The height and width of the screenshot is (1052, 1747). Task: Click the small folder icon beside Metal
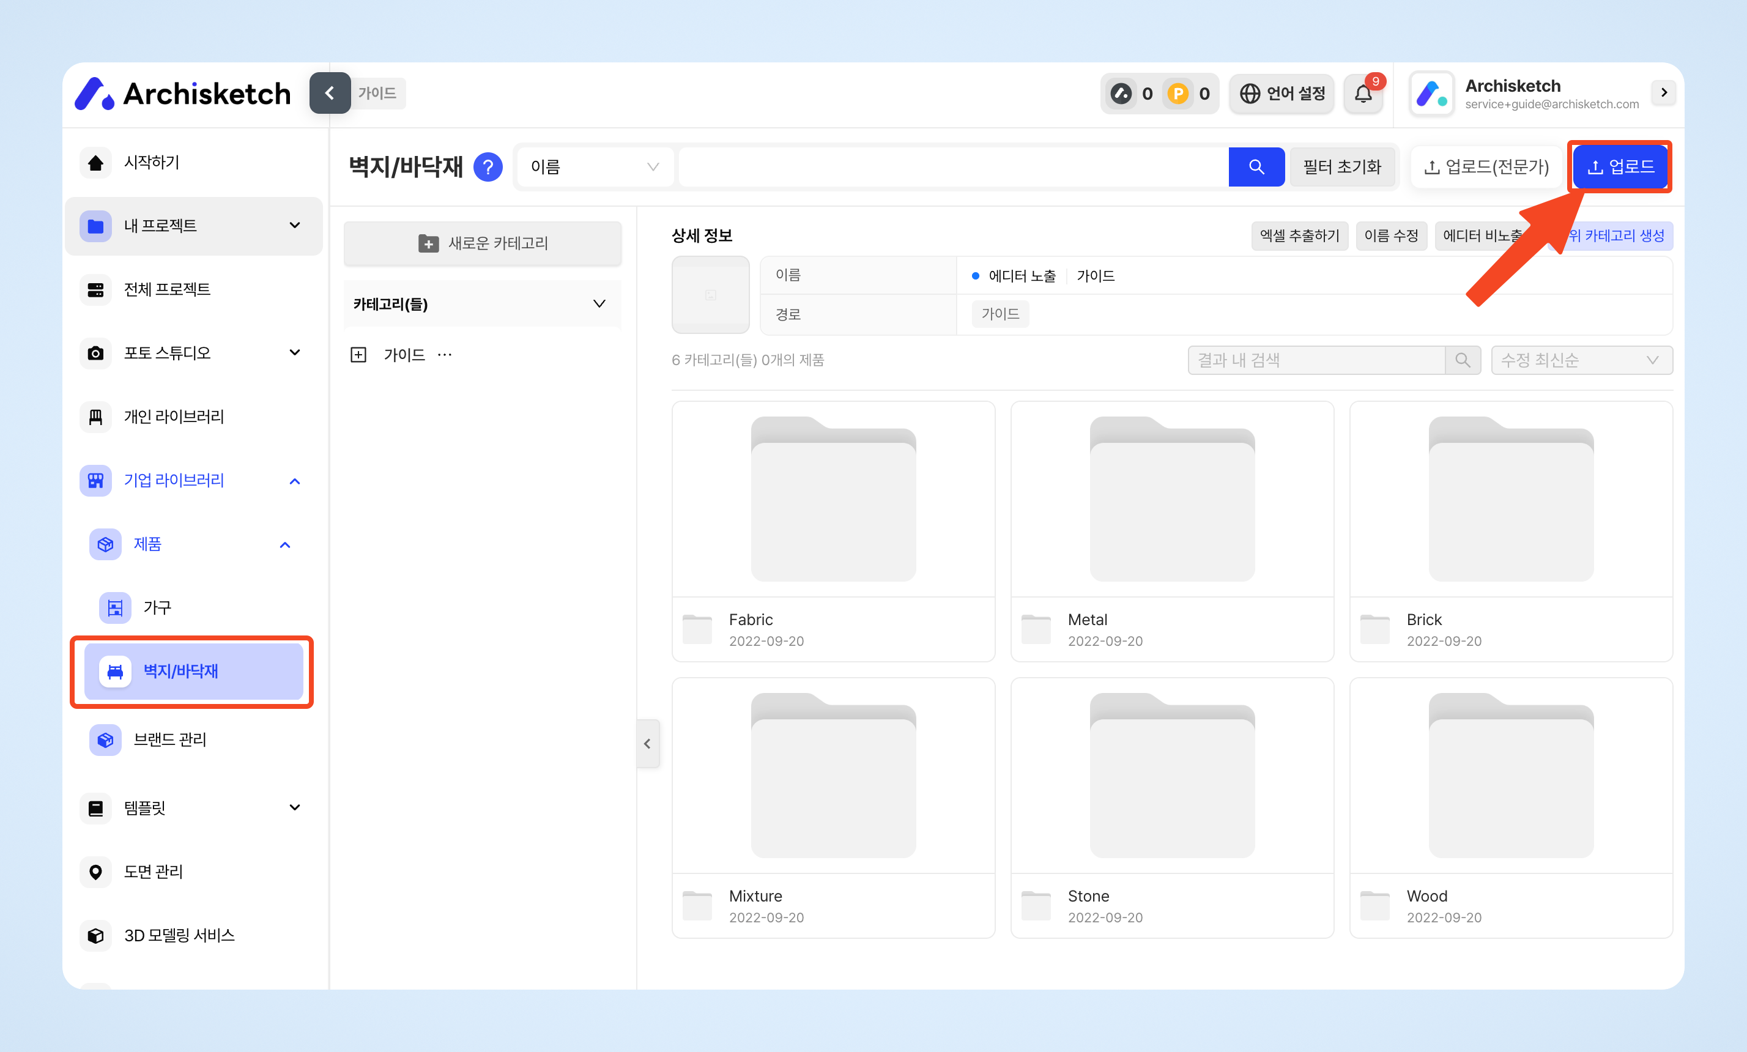1036,629
